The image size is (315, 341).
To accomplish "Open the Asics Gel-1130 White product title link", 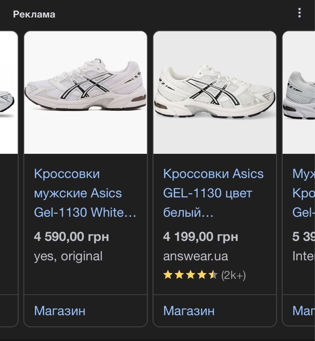I will point(85,193).
